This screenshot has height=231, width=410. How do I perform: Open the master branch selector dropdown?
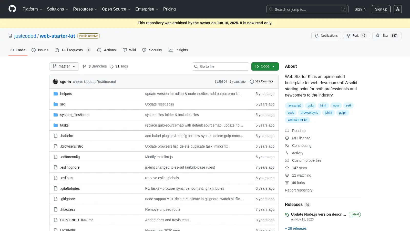pyautogui.click(x=64, y=66)
